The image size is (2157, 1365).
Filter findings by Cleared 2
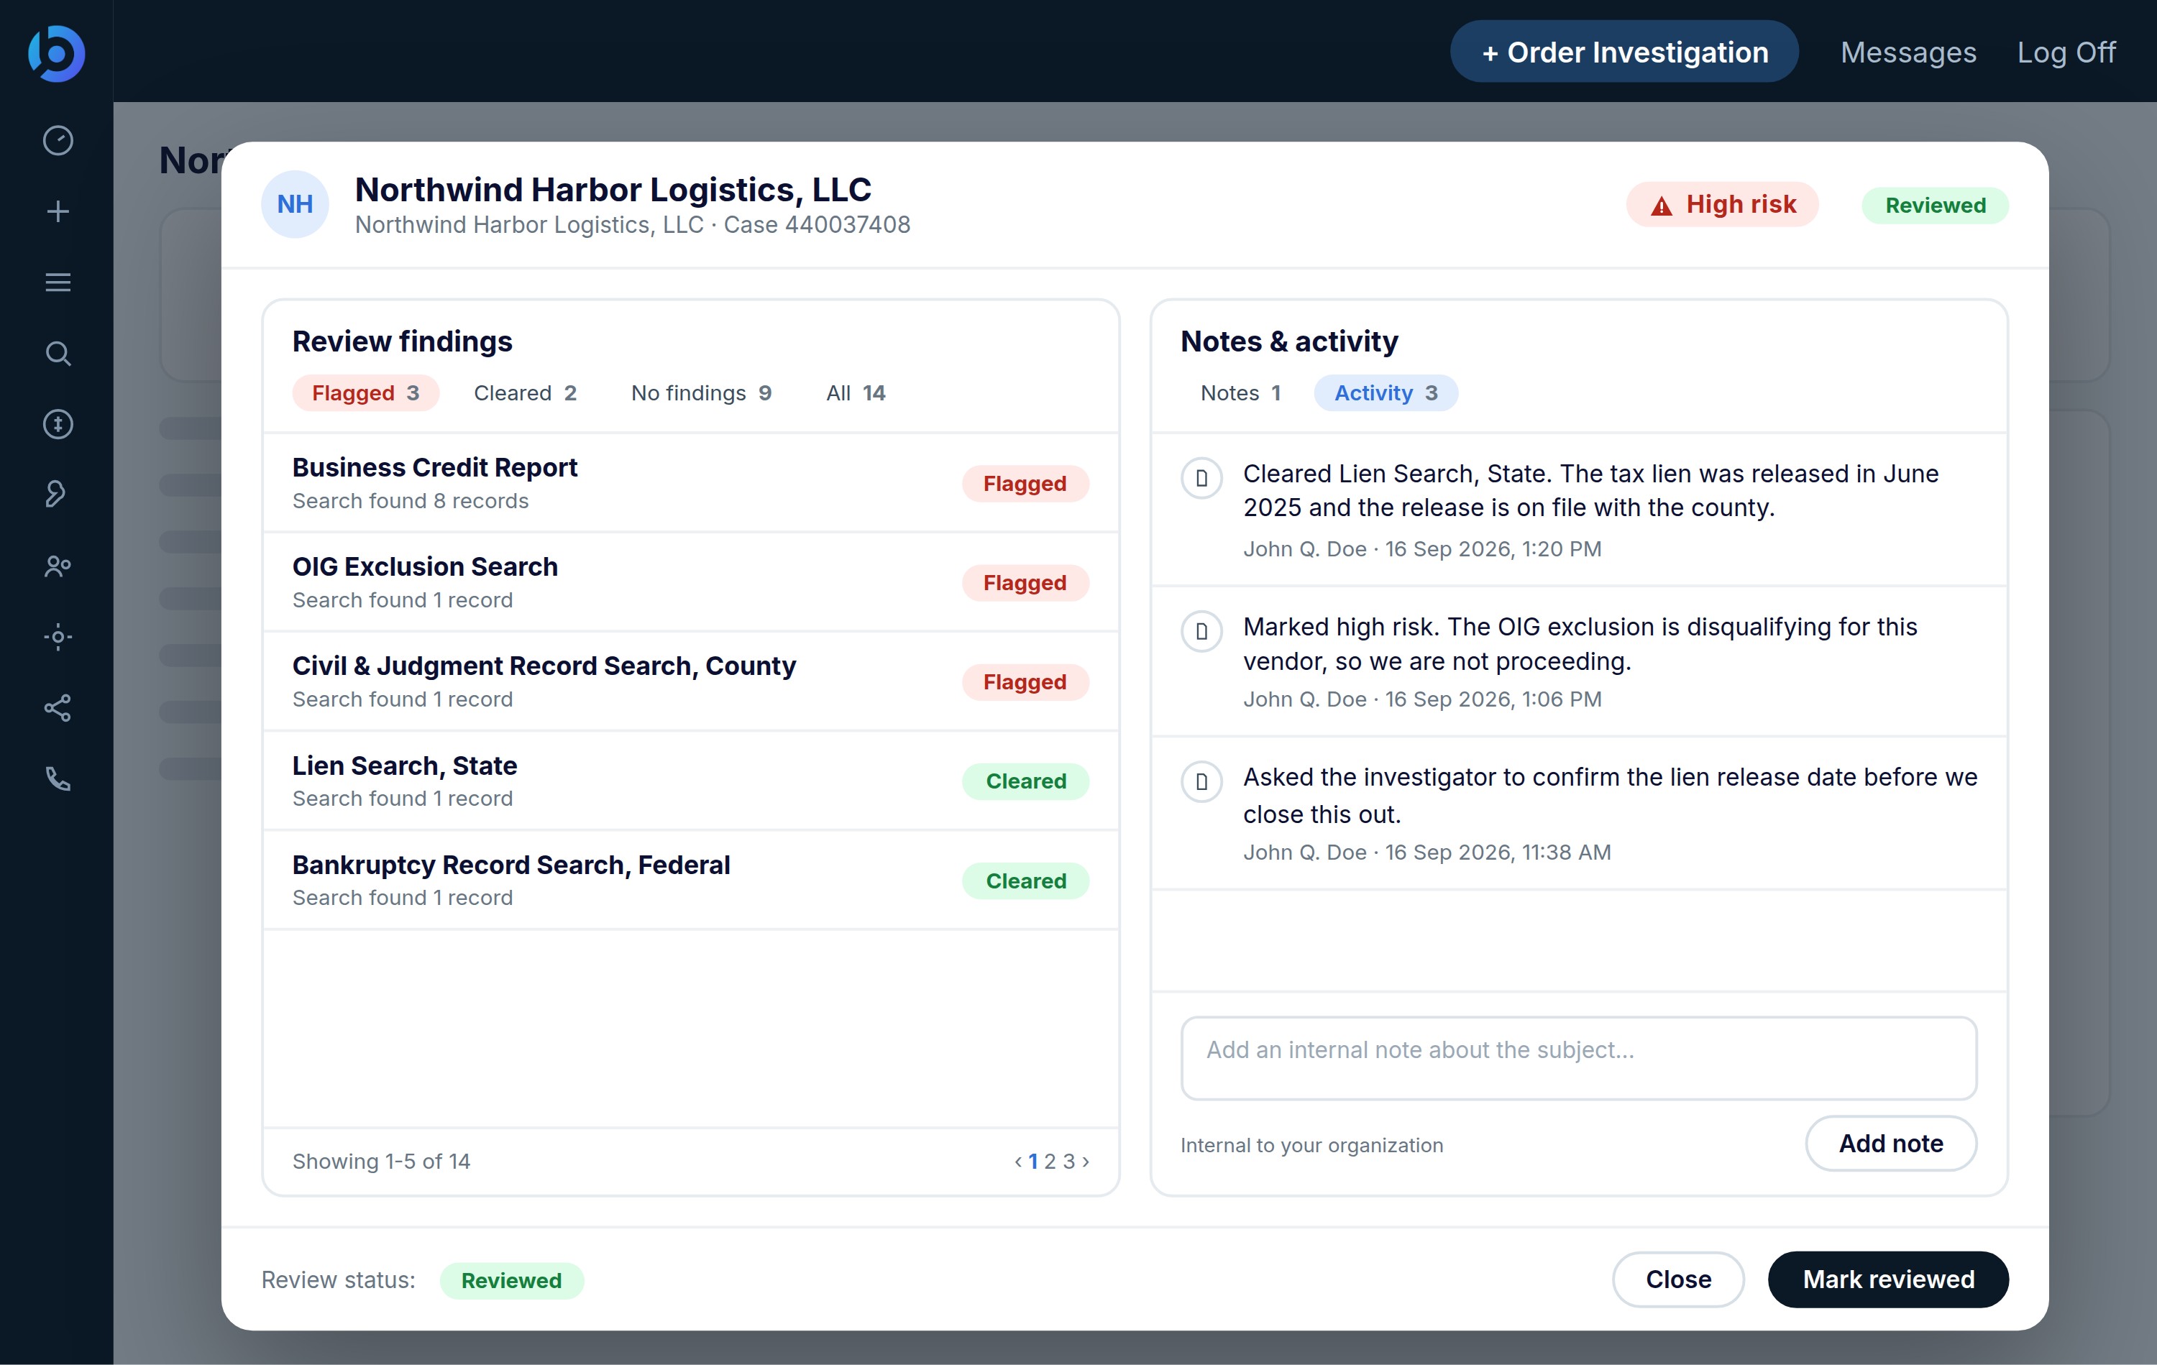[525, 393]
